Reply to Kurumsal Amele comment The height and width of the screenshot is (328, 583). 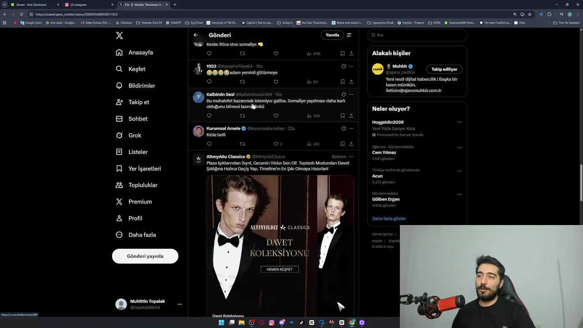pos(209,144)
